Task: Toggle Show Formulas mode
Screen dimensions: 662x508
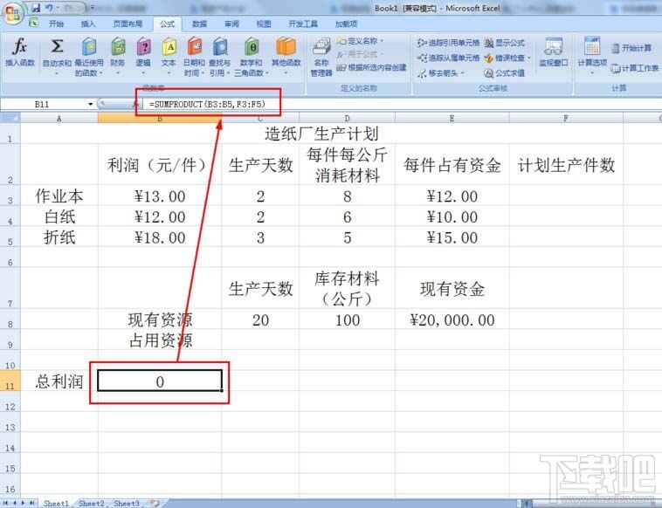Action: (x=504, y=43)
